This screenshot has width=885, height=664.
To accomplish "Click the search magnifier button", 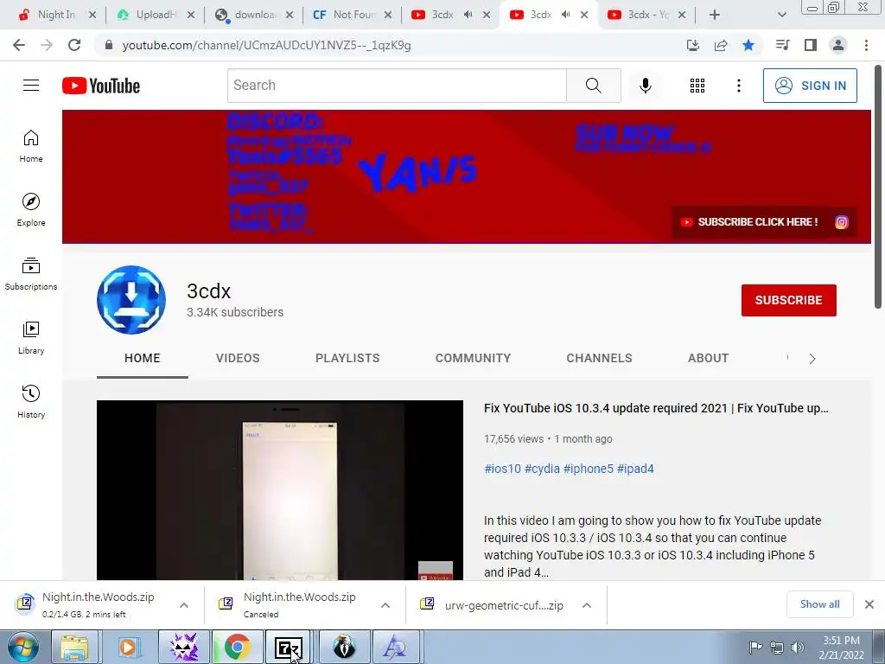I will tap(593, 86).
